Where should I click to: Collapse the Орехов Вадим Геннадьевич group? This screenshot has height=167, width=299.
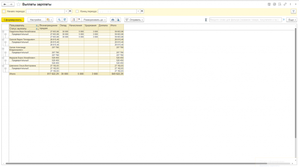point(3,39)
